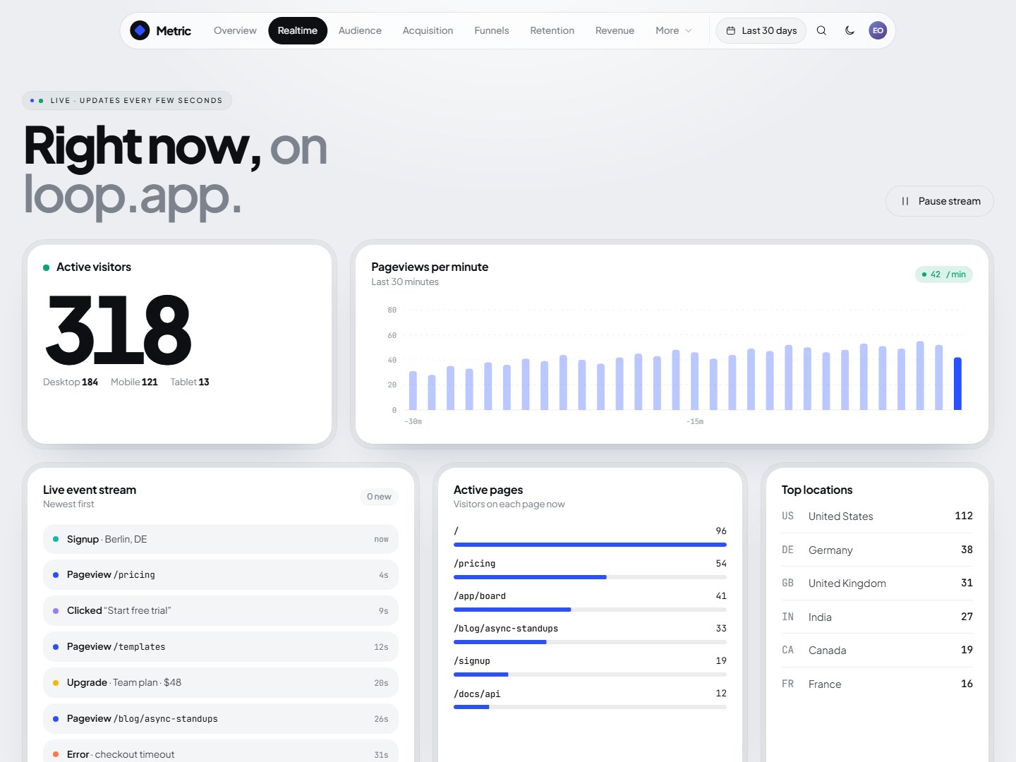
Task: Click Germany in Top locations
Action: pos(877,550)
